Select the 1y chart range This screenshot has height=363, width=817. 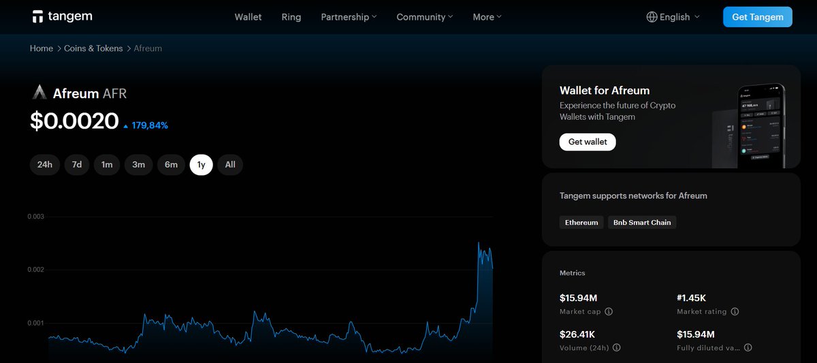click(x=202, y=164)
